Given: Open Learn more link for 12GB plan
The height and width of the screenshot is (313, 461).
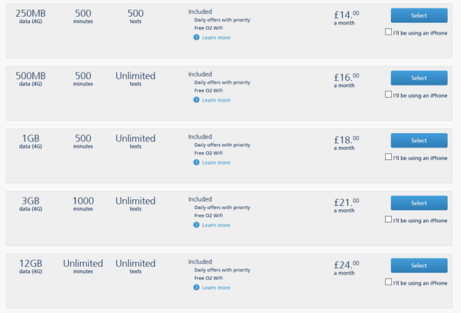Looking at the screenshot, I should pyautogui.click(x=216, y=288).
